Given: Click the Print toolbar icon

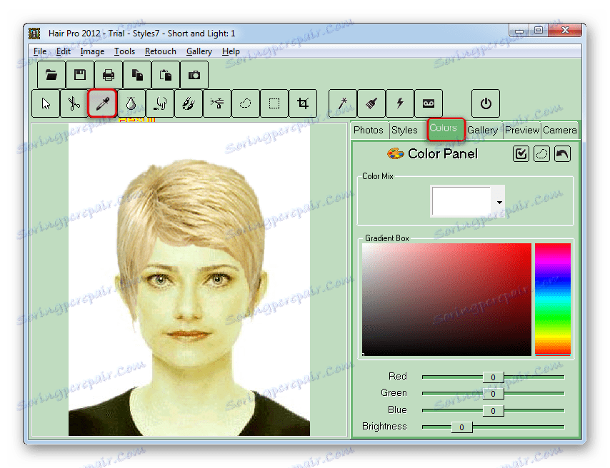Looking at the screenshot, I should pos(109,75).
